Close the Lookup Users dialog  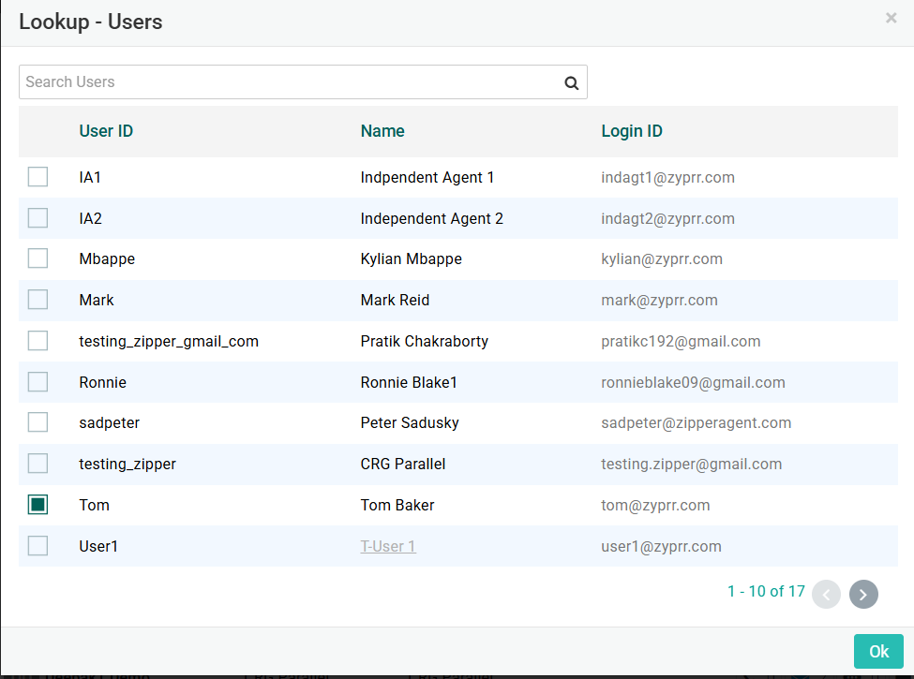(x=891, y=18)
